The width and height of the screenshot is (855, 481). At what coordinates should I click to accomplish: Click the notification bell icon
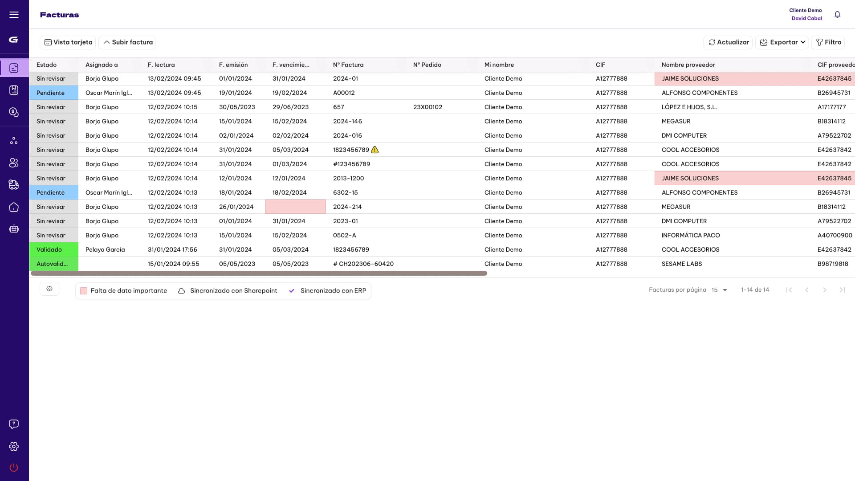(837, 15)
